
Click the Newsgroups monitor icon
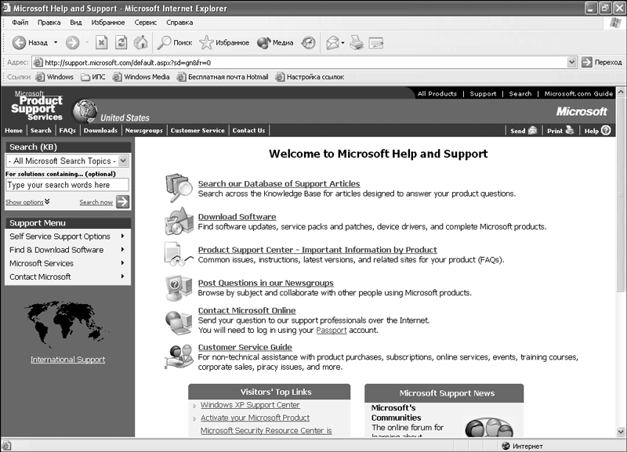[x=179, y=287]
